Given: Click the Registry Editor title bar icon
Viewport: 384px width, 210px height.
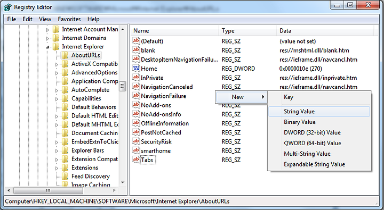Looking at the screenshot, I should [x=7, y=7].
